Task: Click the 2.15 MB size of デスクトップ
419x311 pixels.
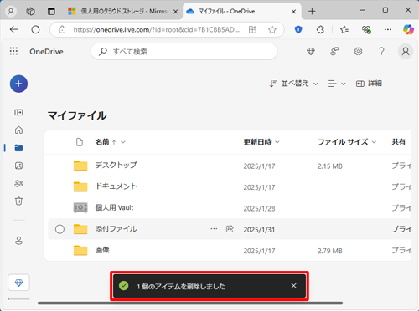Action: click(330, 166)
